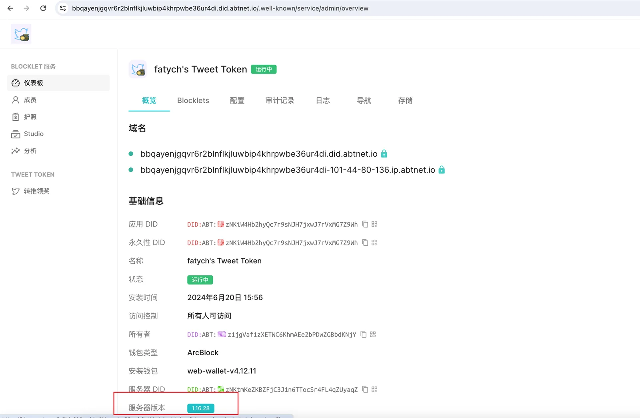View site information icon in address bar
The width and height of the screenshot is (640, 418).
[x=63, y=8]
